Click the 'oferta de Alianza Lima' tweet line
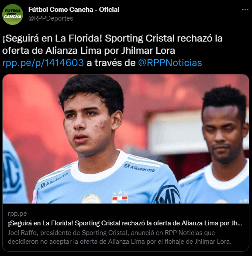Image resolution: width=252 pixels, height=256 pixels. pyautogui.click(x=89, y=51)
